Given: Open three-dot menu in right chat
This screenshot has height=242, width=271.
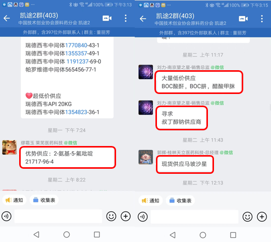Looking at the screenshot, I should 262,19.
